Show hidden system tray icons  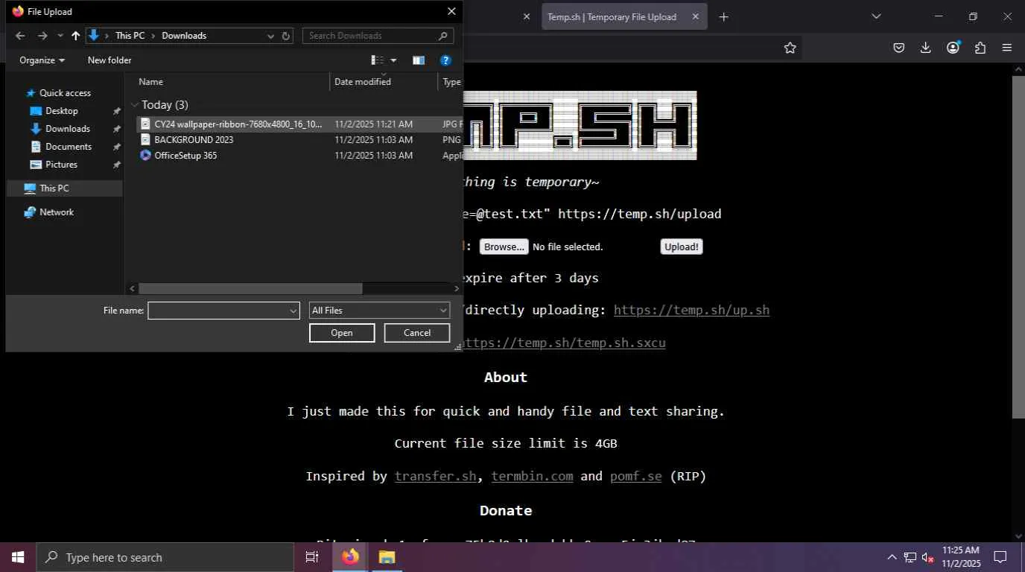click(x=892, y=557)
